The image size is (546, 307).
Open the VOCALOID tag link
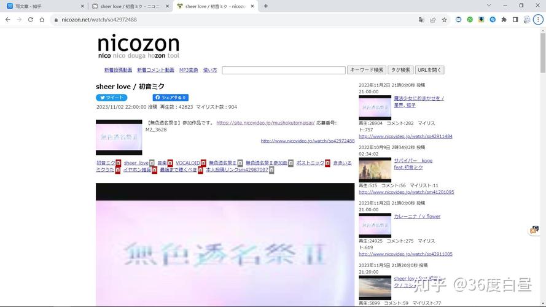click(188, 163)
